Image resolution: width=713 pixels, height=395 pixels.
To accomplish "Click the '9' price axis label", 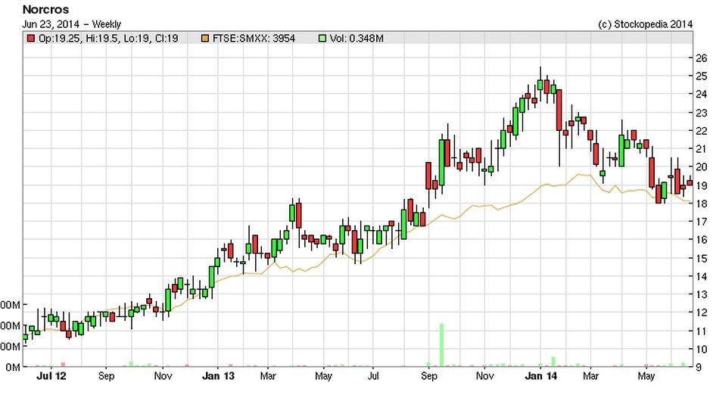I will pyautogui.click(x=699, y=367).
